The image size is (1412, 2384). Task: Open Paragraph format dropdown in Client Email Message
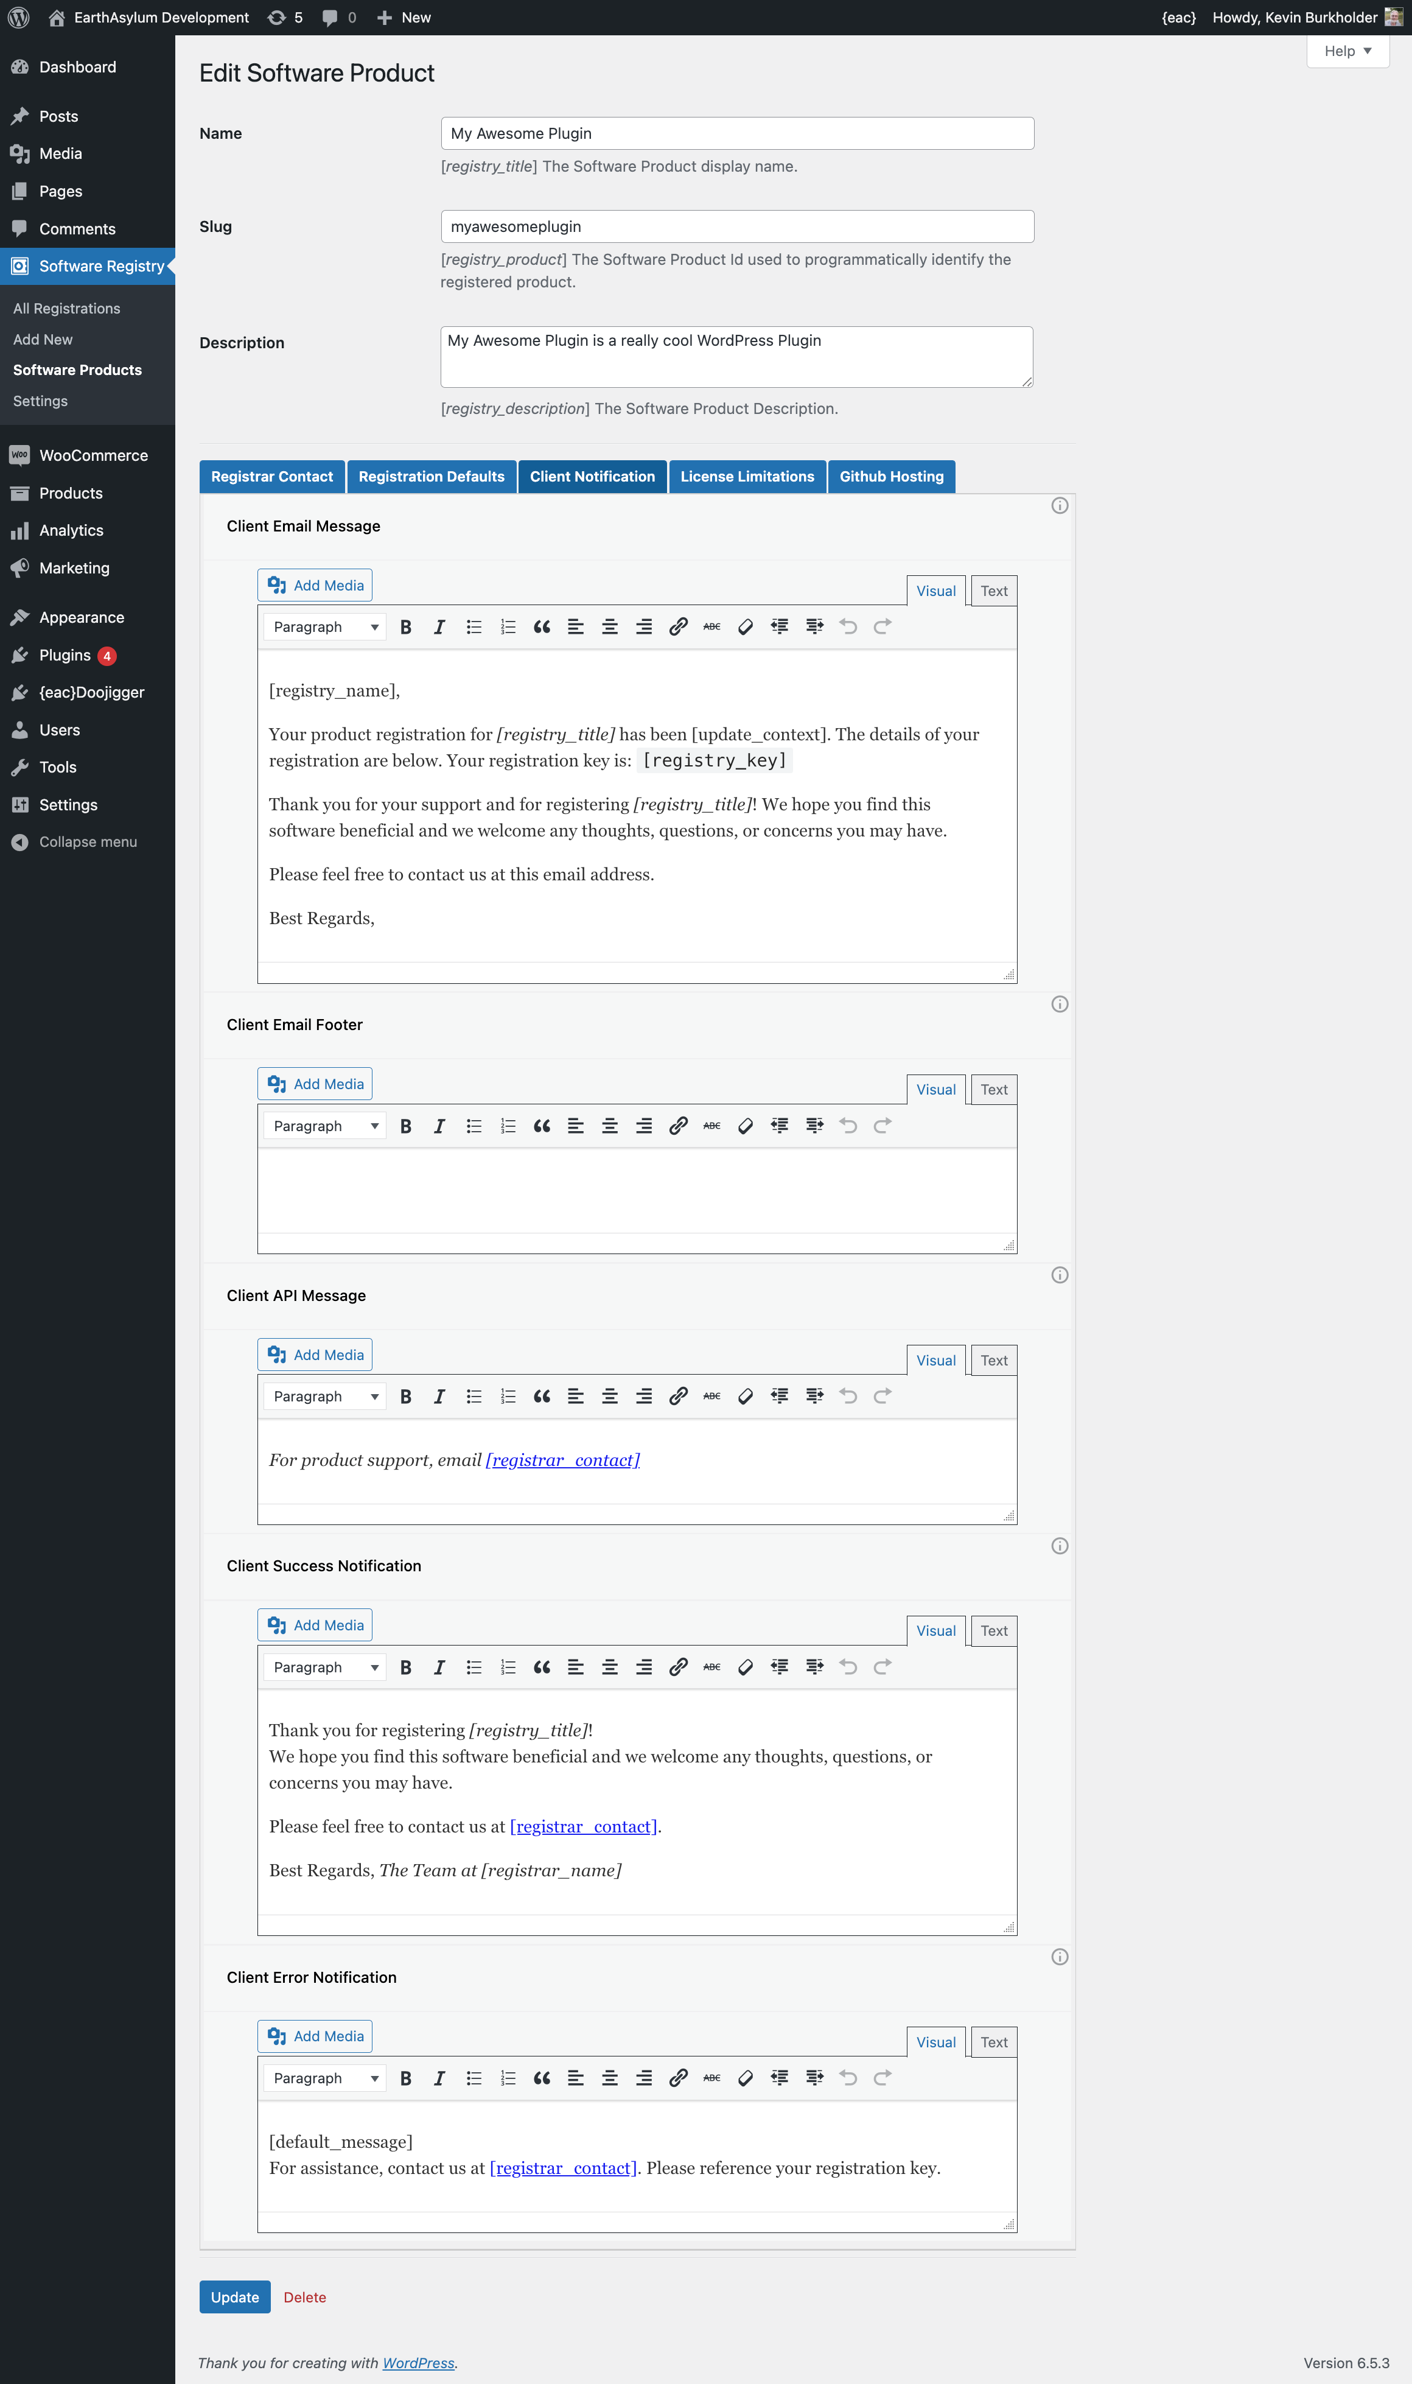coord(324,626)
